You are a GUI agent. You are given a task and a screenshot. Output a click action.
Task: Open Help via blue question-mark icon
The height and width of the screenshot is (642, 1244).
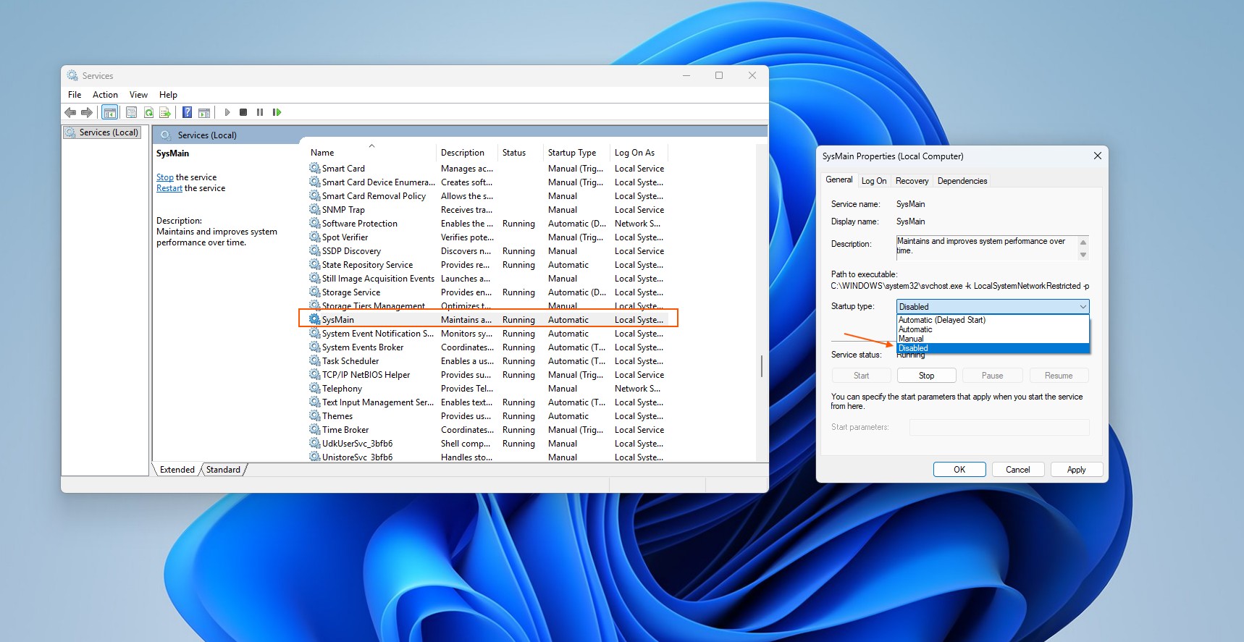point(187,112)
